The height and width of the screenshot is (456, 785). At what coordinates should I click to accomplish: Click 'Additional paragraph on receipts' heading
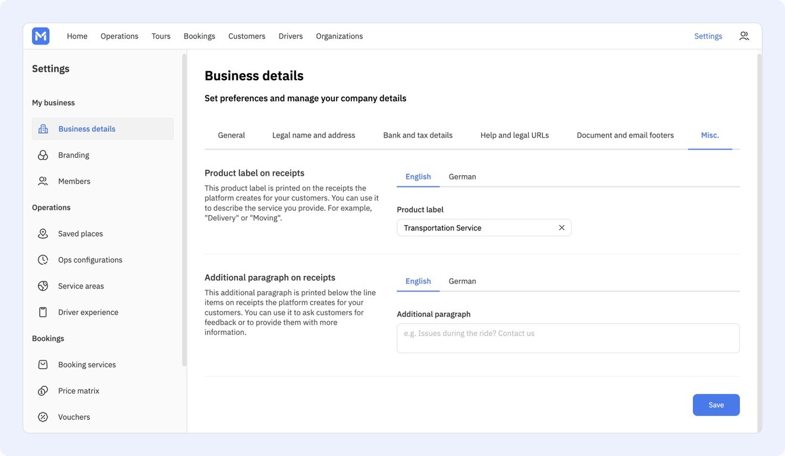click(x=270, y=277)
